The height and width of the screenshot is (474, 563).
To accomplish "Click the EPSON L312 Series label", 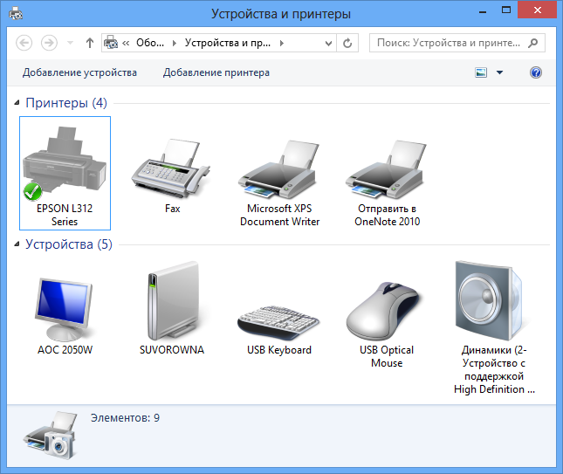I will [x=65, y=215].
